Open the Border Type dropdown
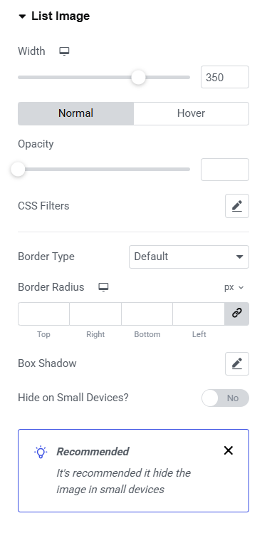This screenshot has width=267, height=548. (x=189, y=257)
